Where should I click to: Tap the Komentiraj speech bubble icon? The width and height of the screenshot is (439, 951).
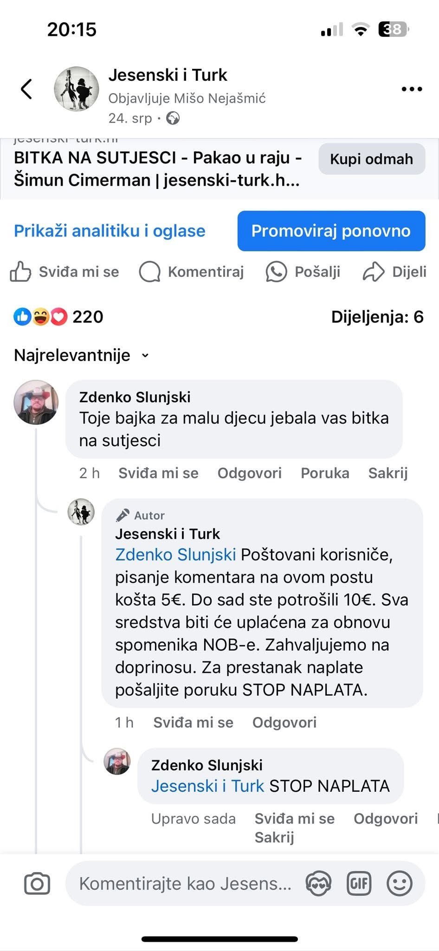click(x=150, y=272)
